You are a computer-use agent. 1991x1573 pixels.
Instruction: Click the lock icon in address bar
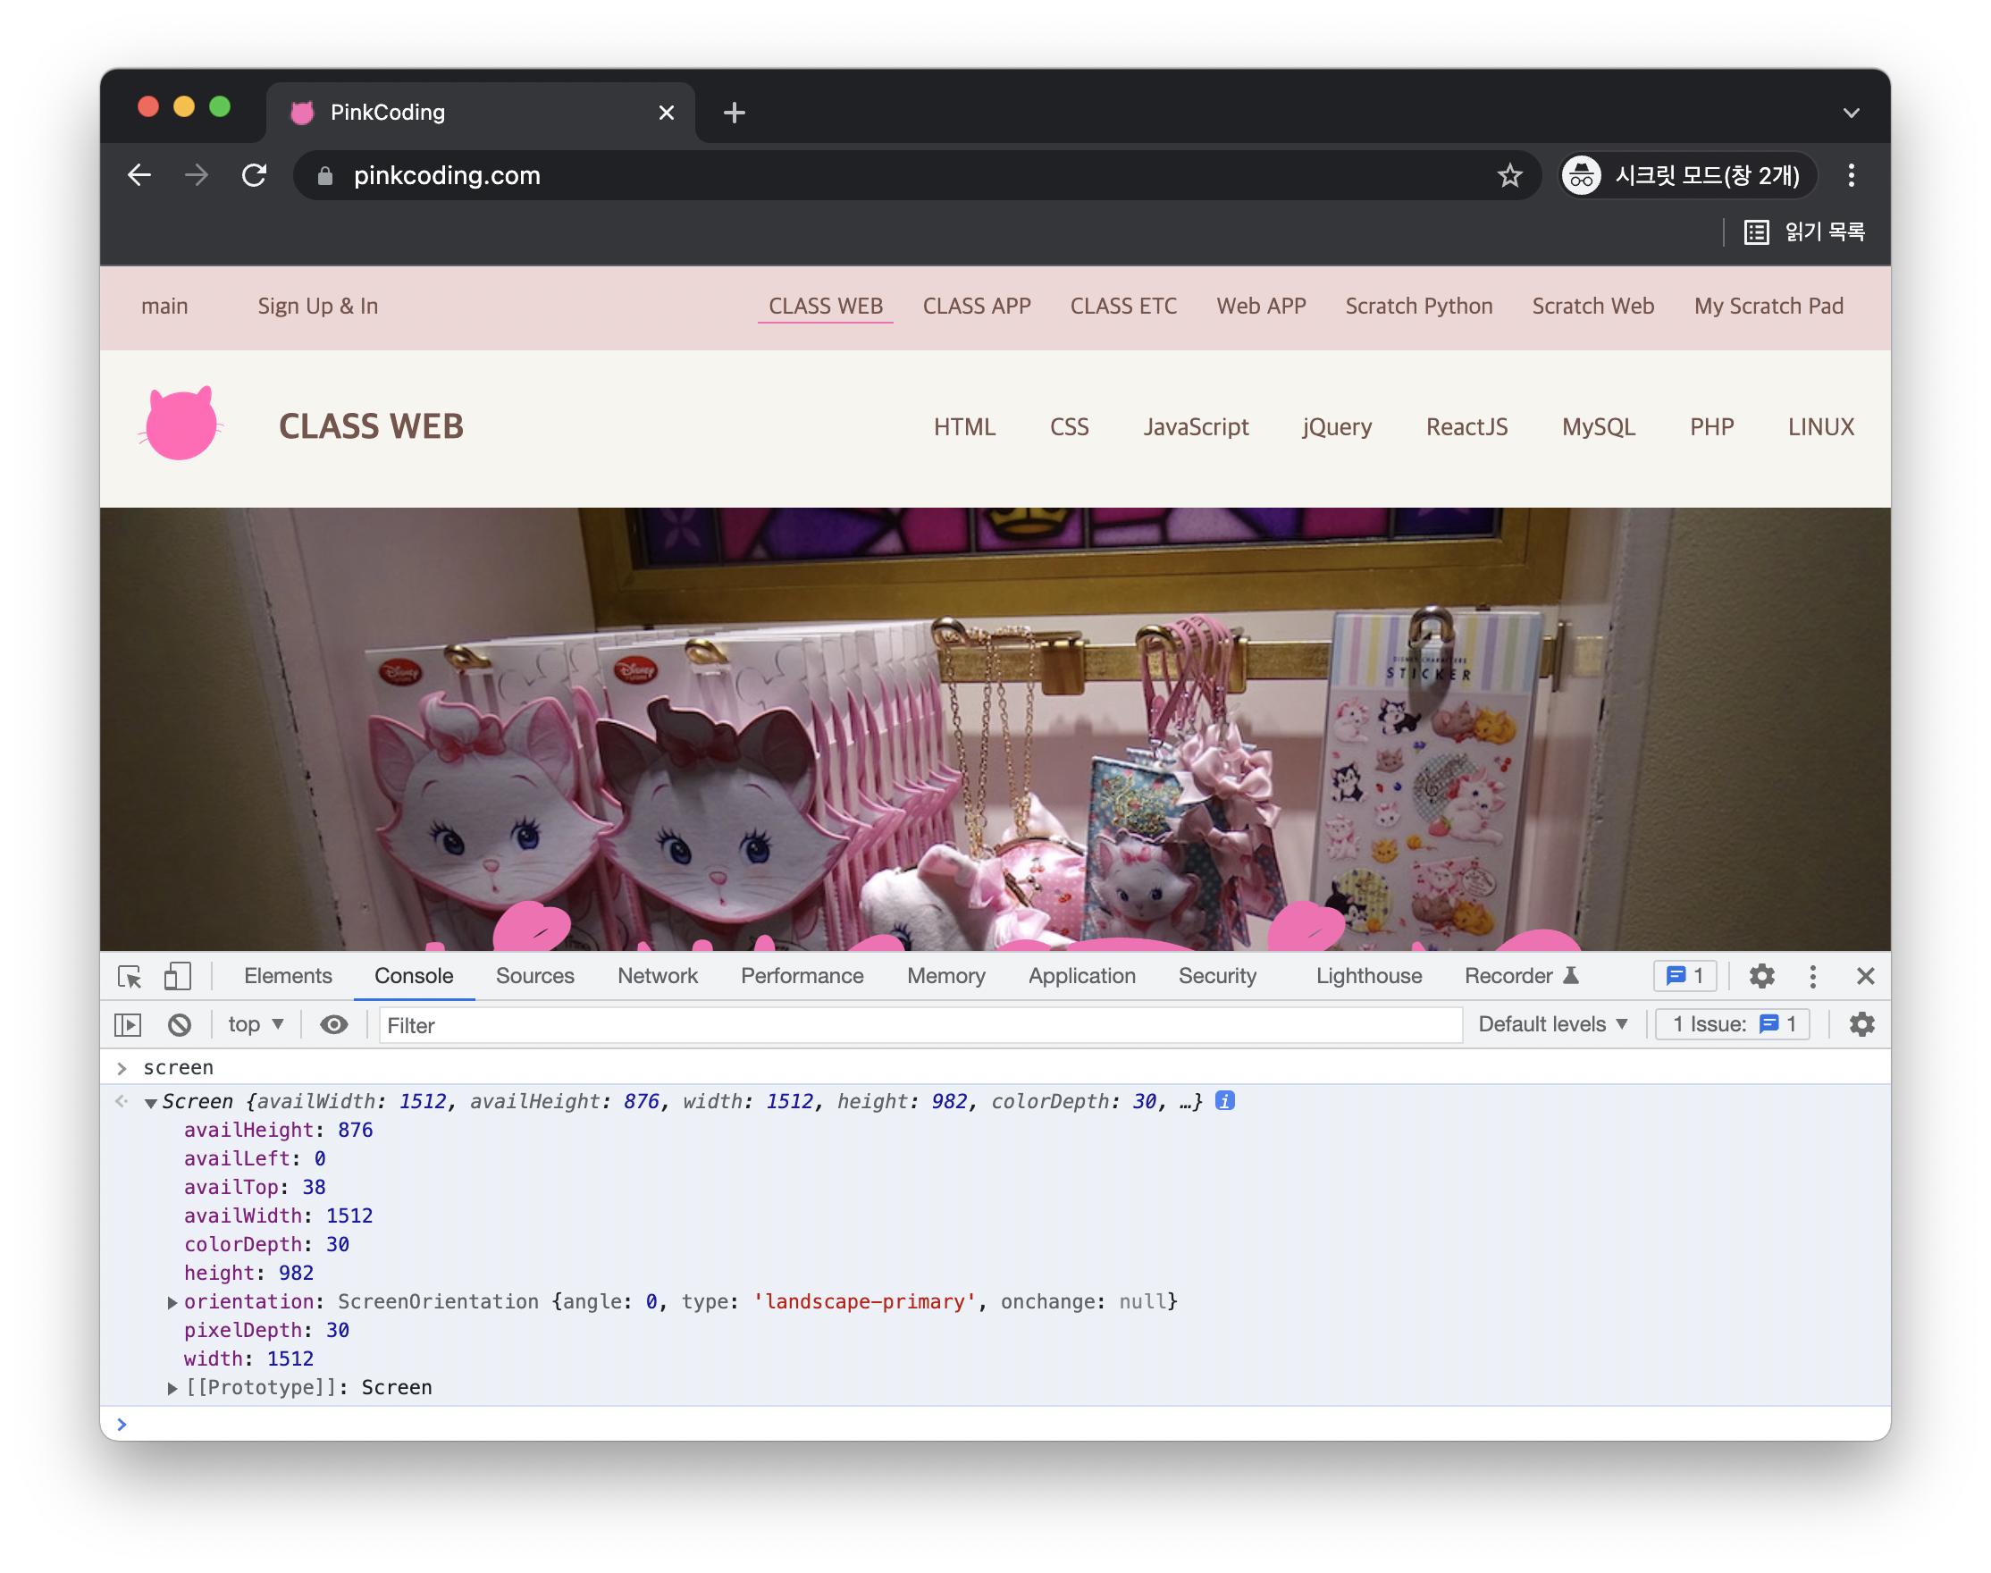click(325, 175)
